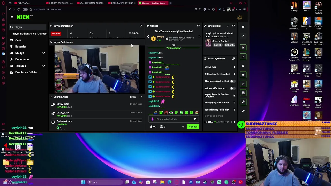Click the browser back arrow
Screen dimensions: 331x186
pos(10,9)
